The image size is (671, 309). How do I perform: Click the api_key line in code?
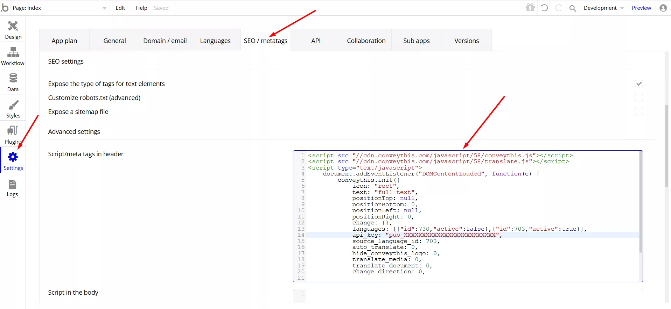click(427, 235)
